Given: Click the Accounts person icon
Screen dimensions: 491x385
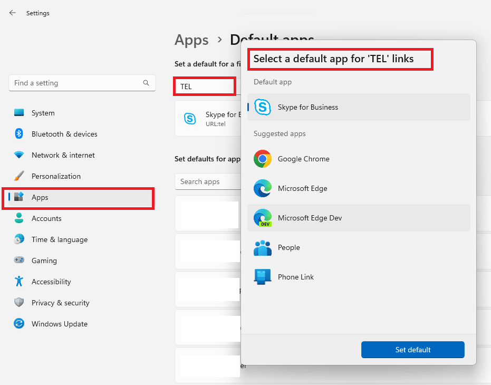Looking at the screenshot, I should click(19, 218).
